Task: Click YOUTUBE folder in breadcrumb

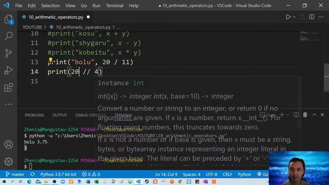Action: [x=32, y=27]
